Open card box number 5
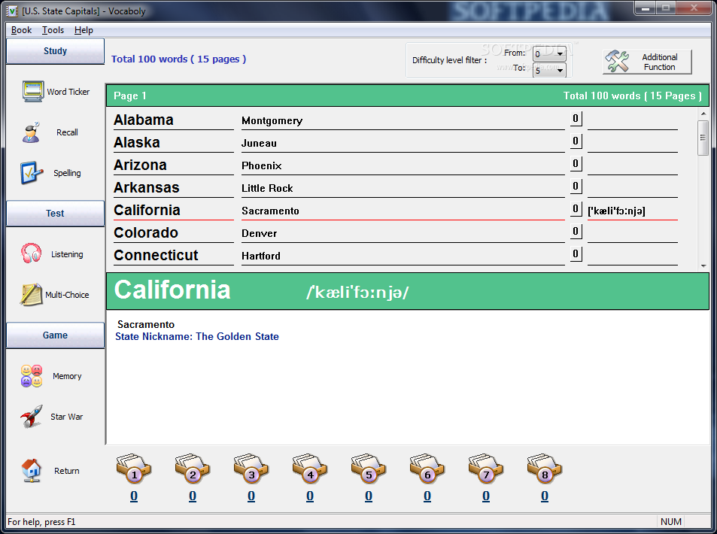This screenshot has width=717, height=534. coord(369,469)
